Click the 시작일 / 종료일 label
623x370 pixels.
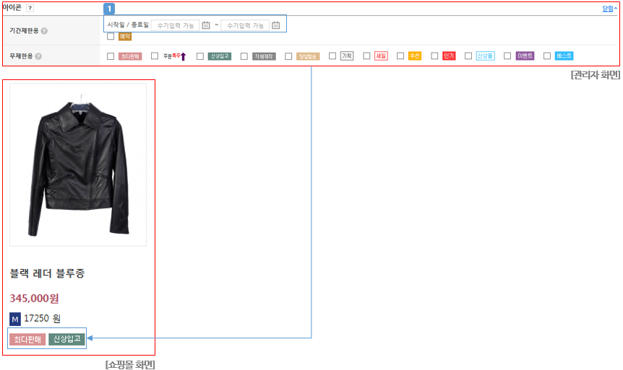pyautogui.click(x=127, y=25)
